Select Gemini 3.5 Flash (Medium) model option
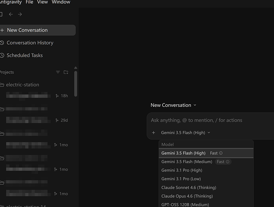This screenshot has height=207, width=274. (x=206, y=162)
